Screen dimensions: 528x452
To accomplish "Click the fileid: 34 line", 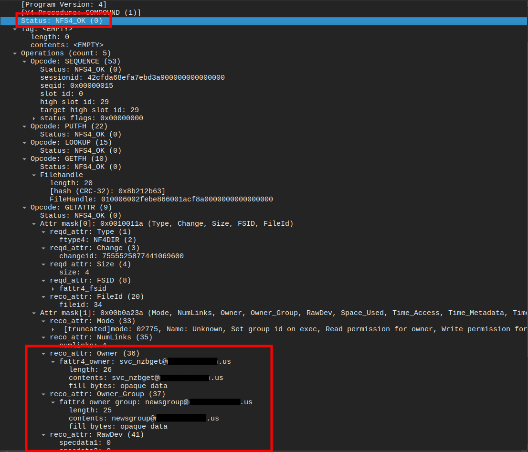I will point(81,305).
